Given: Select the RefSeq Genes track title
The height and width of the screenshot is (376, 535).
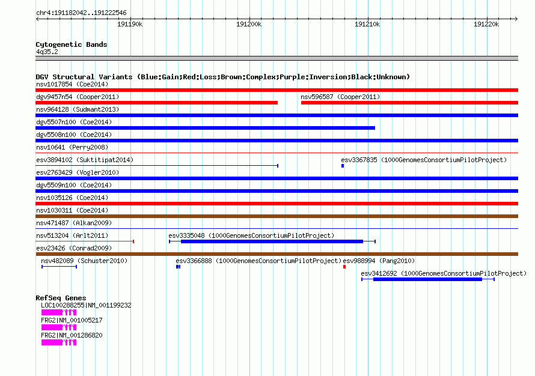Looking at the screenshot, I should 61,297.
